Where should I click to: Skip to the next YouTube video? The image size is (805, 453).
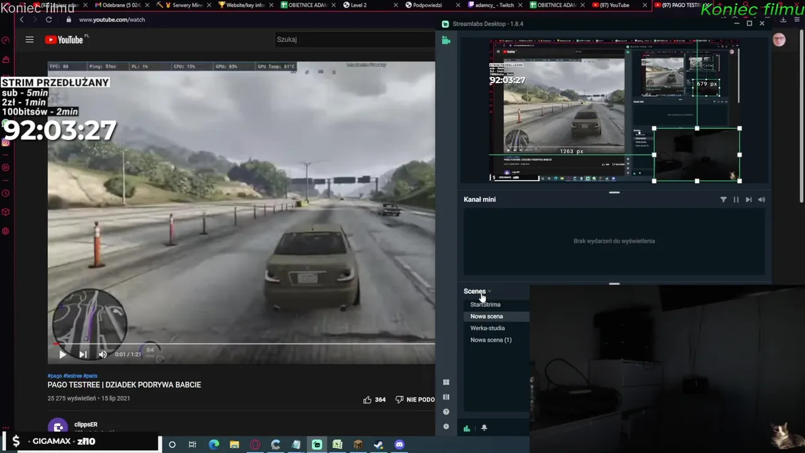pos(82,354)
